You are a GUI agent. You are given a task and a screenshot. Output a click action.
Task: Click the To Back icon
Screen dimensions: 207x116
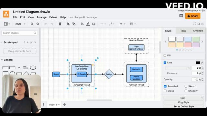74,24
